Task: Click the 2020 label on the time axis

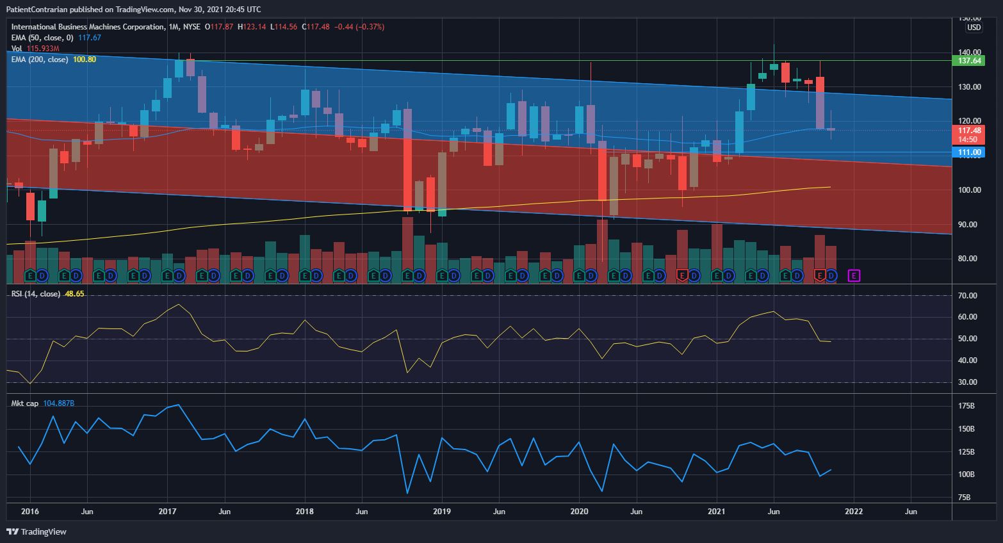Action: pyautogui.click(x=579, y=511)
